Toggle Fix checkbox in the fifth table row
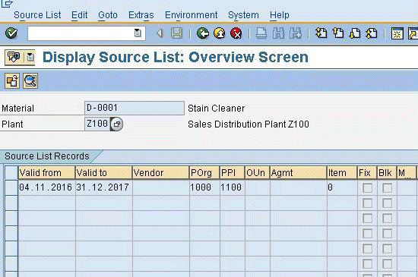The height and width of the screenshot is (277, 418). (x=367, y=249)
